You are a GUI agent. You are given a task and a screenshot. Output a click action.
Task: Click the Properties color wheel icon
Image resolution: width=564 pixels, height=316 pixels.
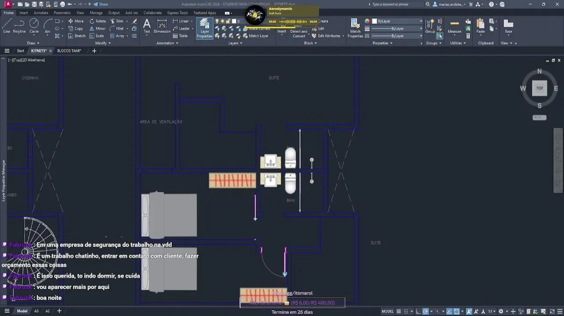[367, 21]
